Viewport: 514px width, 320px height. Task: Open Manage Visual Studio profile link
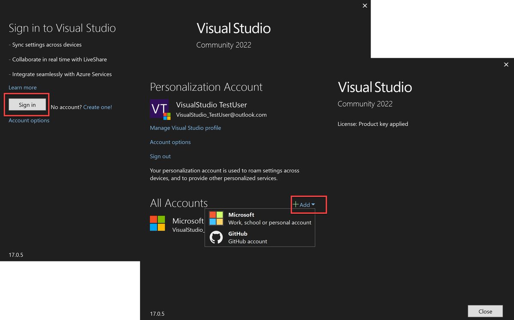point(185,128)
